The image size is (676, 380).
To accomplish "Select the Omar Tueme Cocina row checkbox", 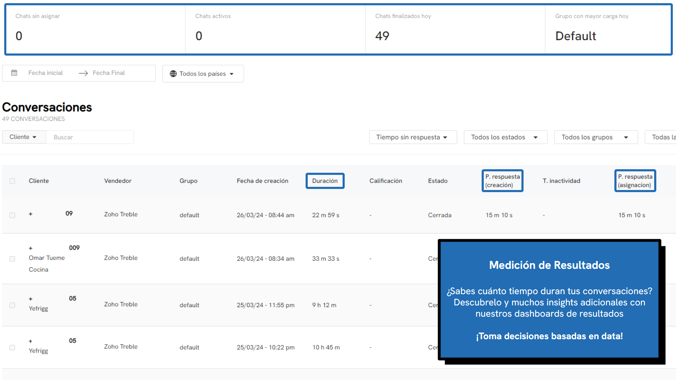I will (12, 259).
